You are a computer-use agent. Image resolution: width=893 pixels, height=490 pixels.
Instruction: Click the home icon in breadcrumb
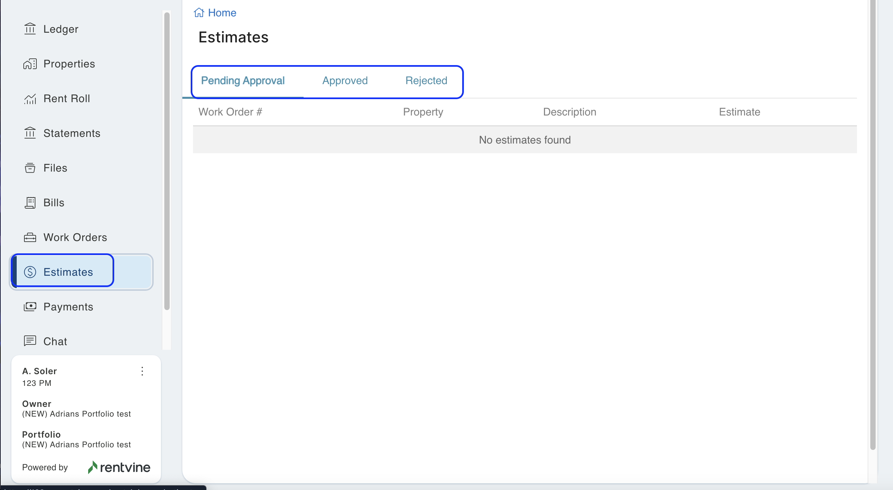tap(199, 13)
